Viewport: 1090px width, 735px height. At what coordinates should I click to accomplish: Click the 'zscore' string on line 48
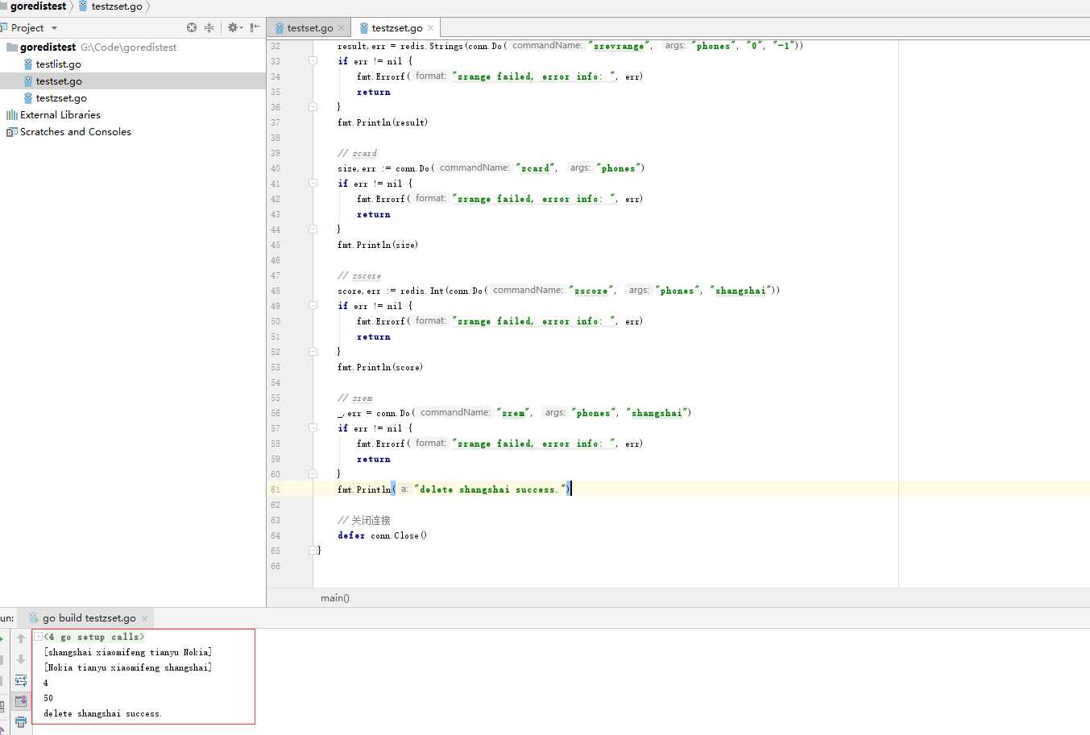pos(591,291)
